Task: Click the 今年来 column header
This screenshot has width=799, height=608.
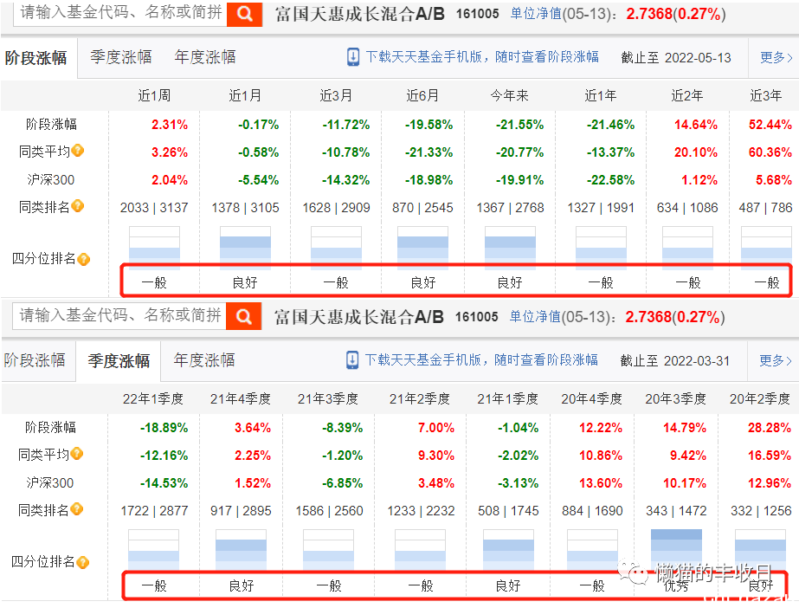Action: [x=510, y=96]
